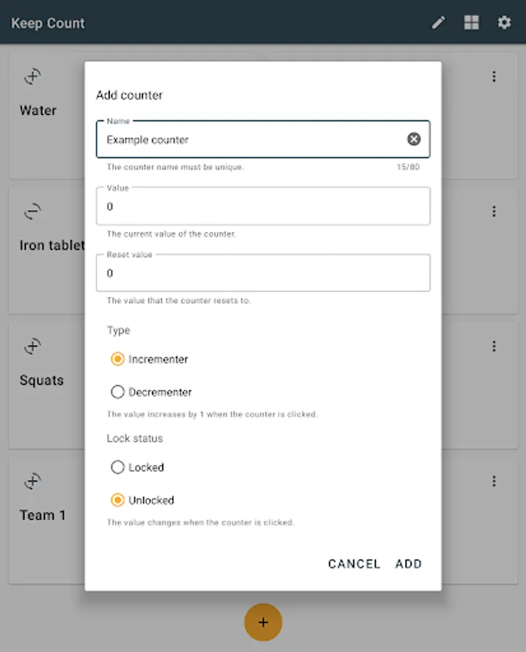Tap the increment icon on Team 1 card
Screen dimensions: 526x652
pos(33,481)
